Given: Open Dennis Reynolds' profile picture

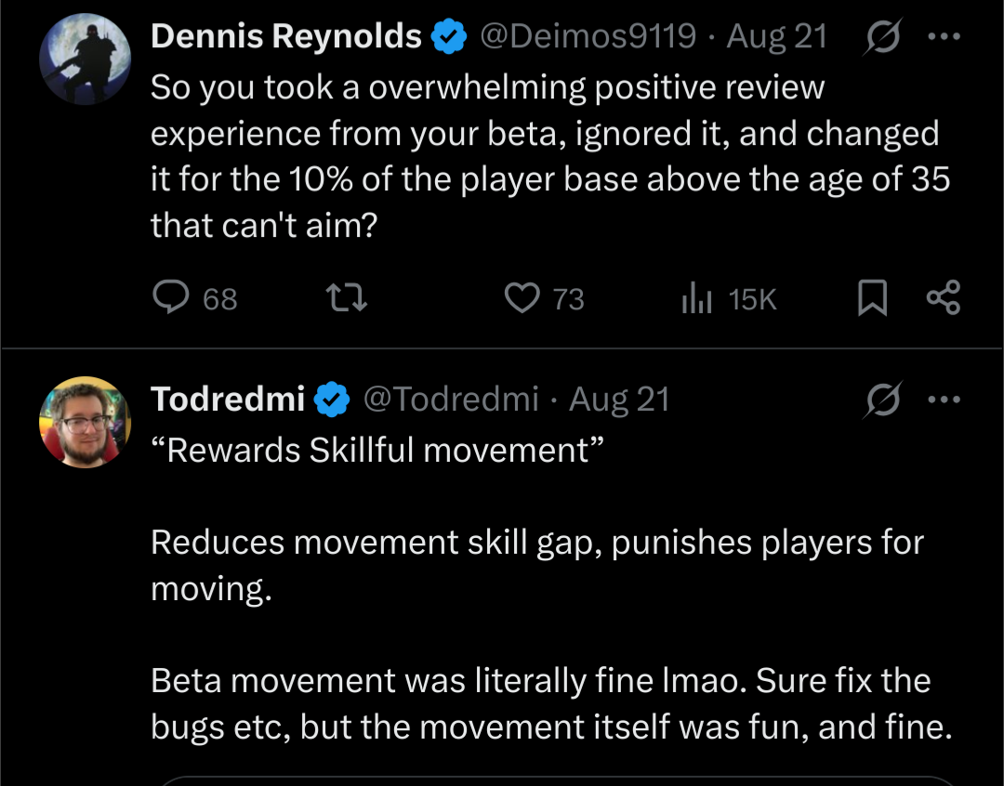Looking at the screenshot, I should (85, 58).
